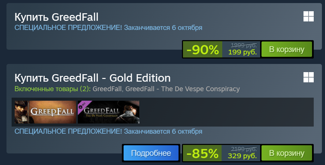Image resolution: width=325 pixels, height=165 pixels.
Task: Click the 199 руб. discounted price
Action: [x=242, y=52]
